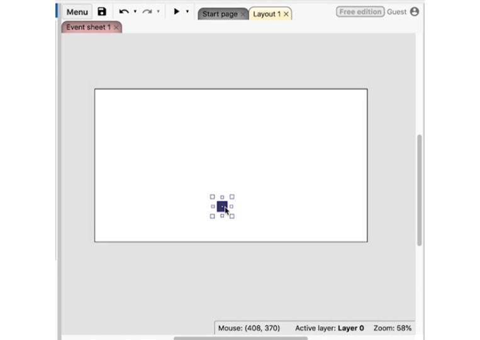This screenshot has height=340, width=480.
Task: Open the preview options dropdown arrow
Action: 187,11
